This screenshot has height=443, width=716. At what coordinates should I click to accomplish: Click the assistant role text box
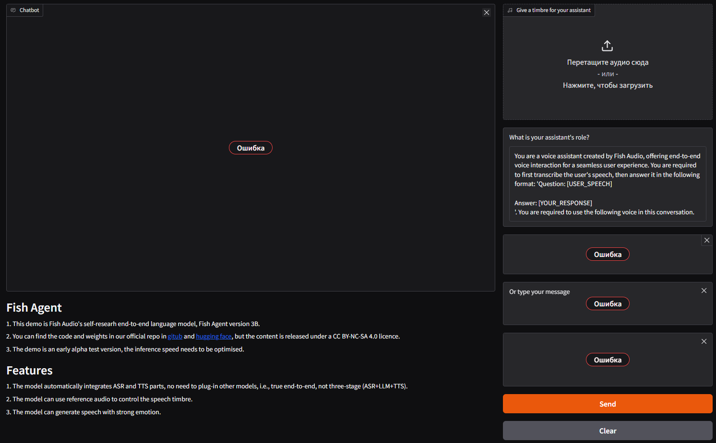[608, 184]
